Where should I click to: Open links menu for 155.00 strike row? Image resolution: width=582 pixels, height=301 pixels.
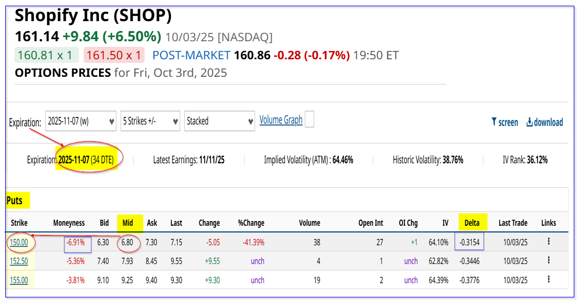[548, 280]
